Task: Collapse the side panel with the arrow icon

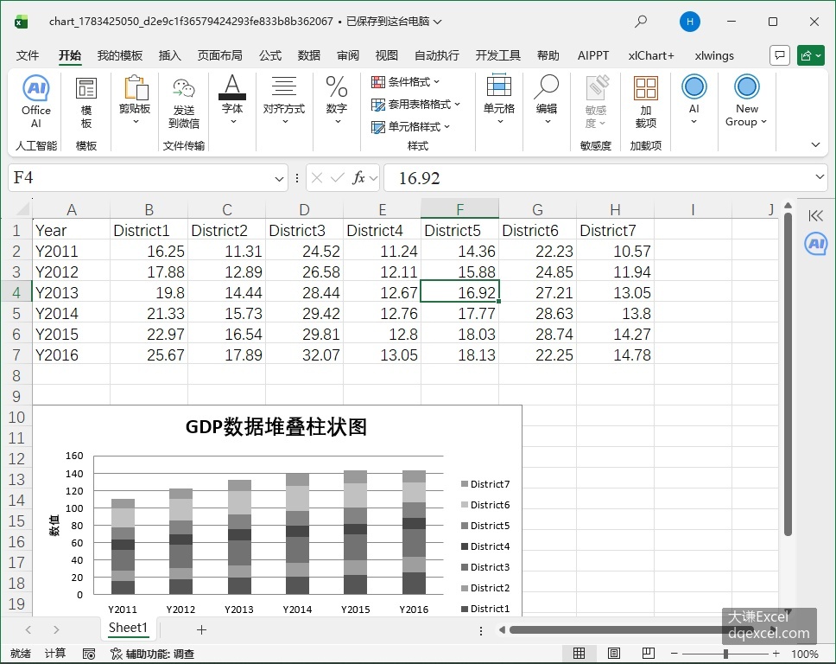Action: click(x=816, y=215)
